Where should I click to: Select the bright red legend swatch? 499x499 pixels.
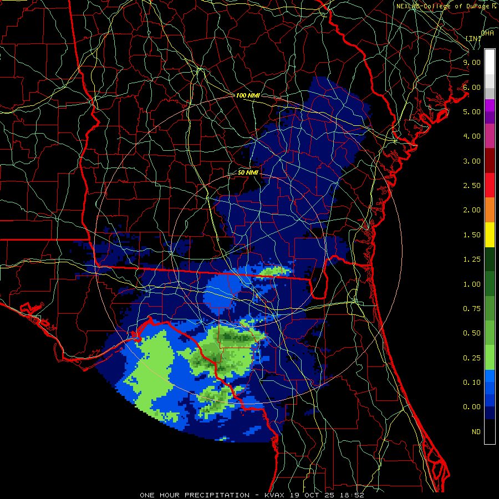pos(490,185)
